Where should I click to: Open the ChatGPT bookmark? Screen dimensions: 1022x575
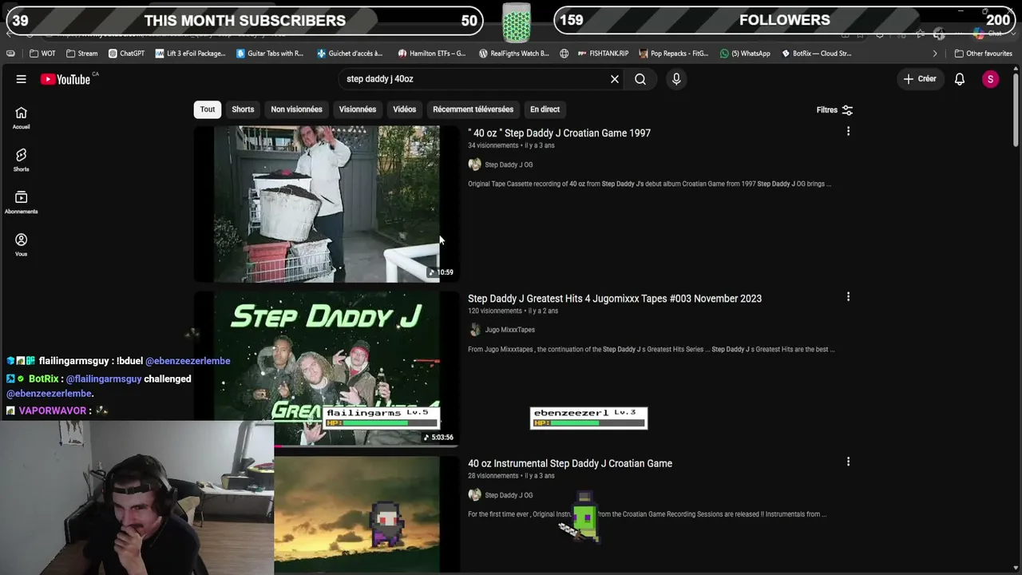[126, 54]
